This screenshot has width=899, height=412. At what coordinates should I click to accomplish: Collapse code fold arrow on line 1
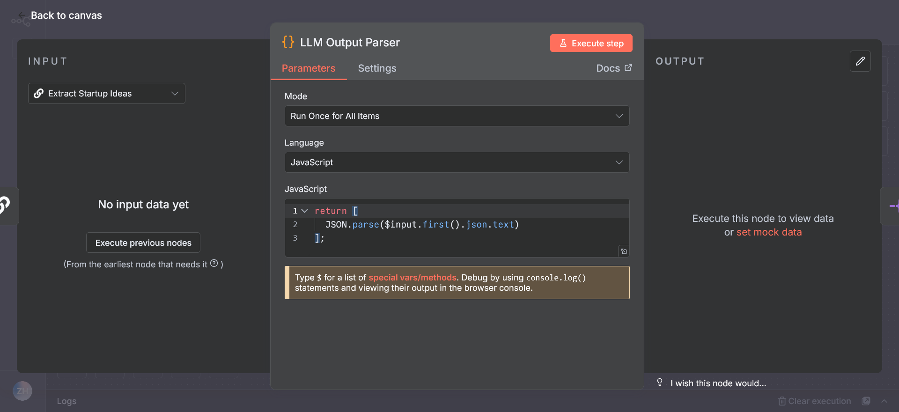pos(305,211)
